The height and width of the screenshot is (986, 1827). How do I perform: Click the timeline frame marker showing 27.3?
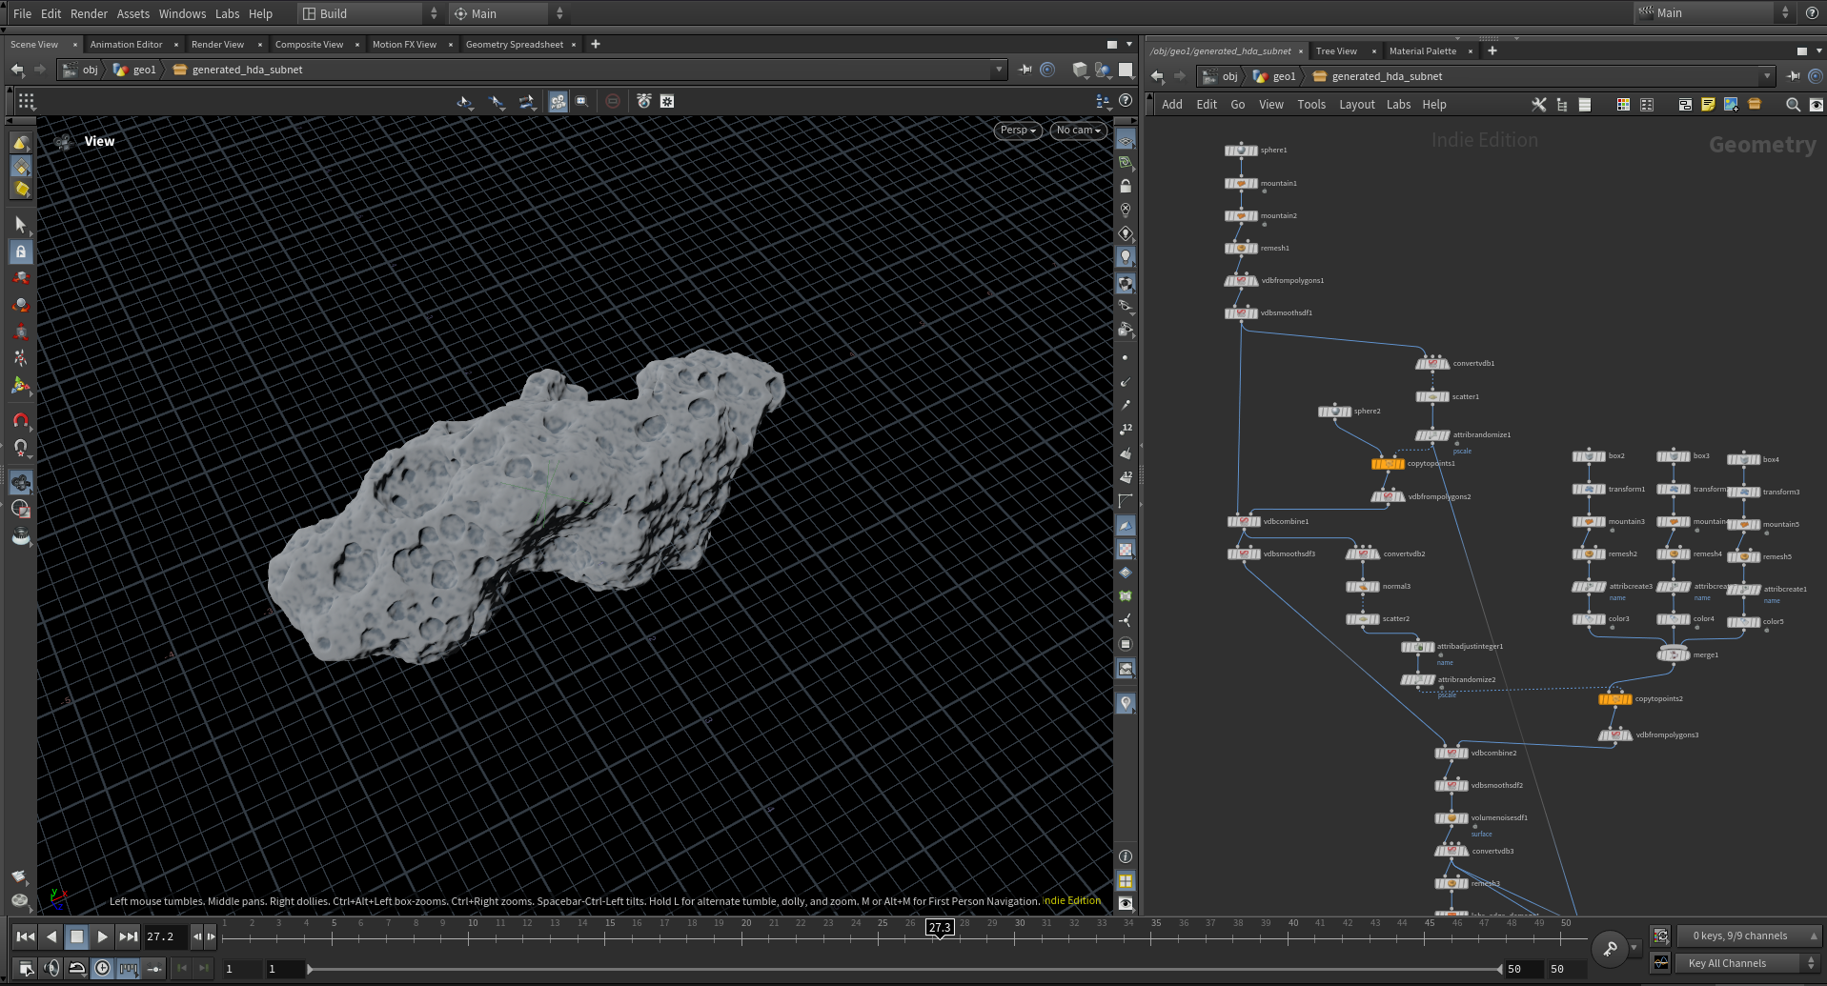pyautogui.click(x=940, y=927)
